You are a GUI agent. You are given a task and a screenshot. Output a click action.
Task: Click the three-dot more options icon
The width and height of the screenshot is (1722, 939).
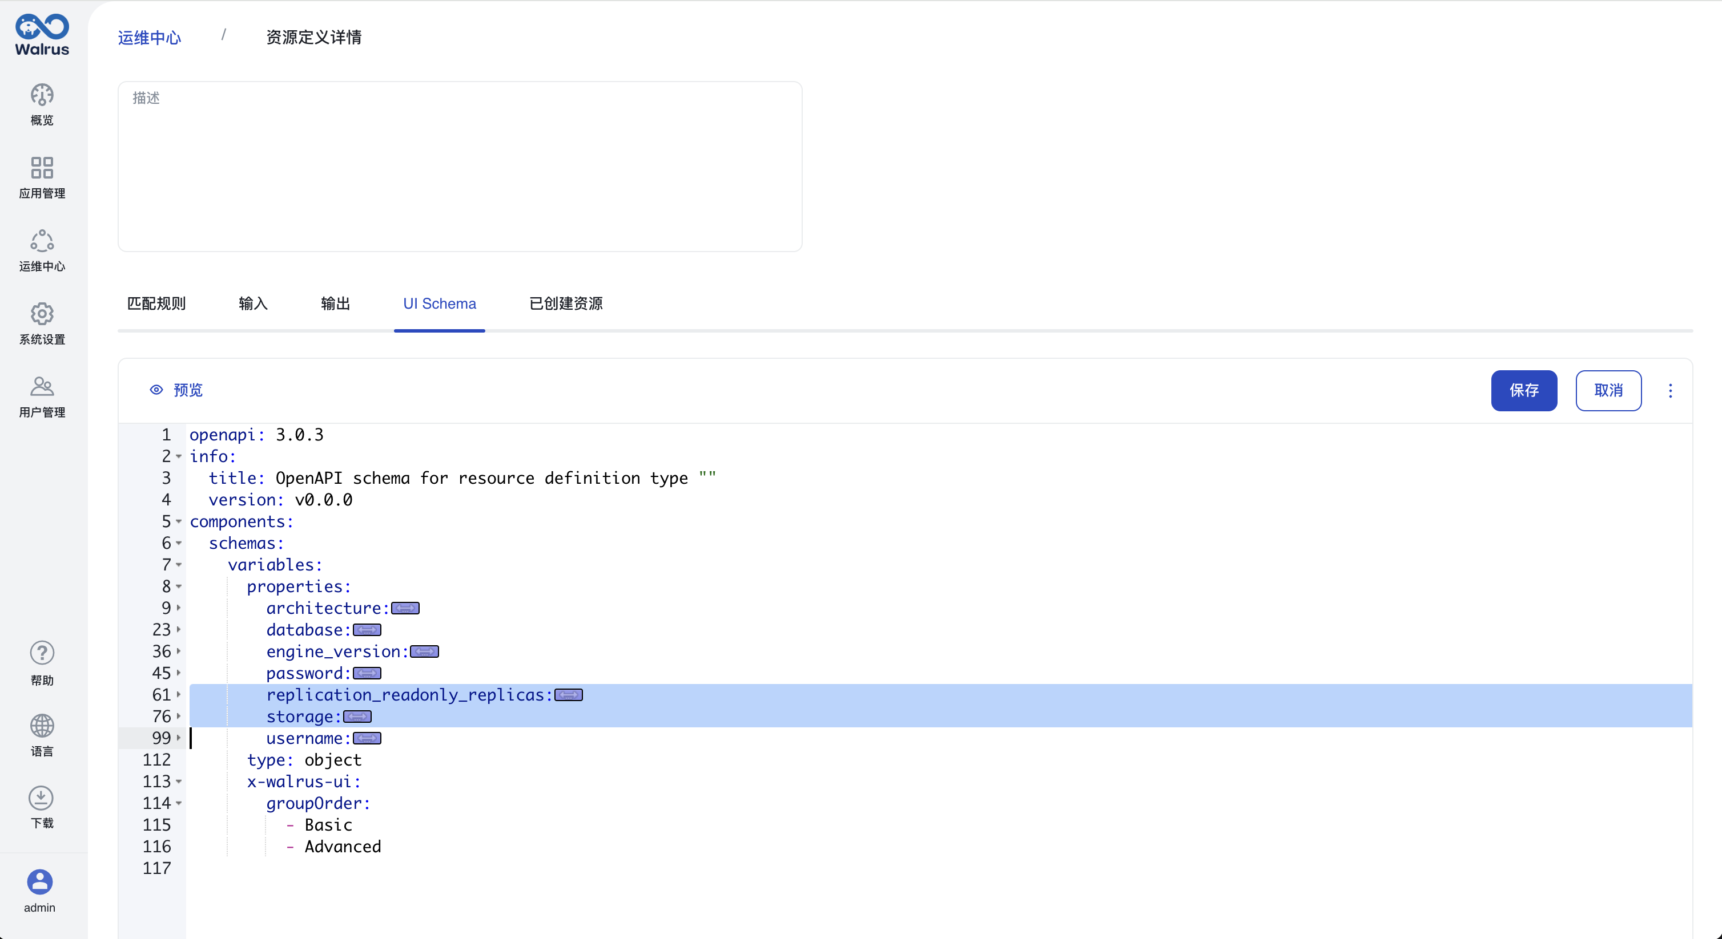pos(1670,391)
